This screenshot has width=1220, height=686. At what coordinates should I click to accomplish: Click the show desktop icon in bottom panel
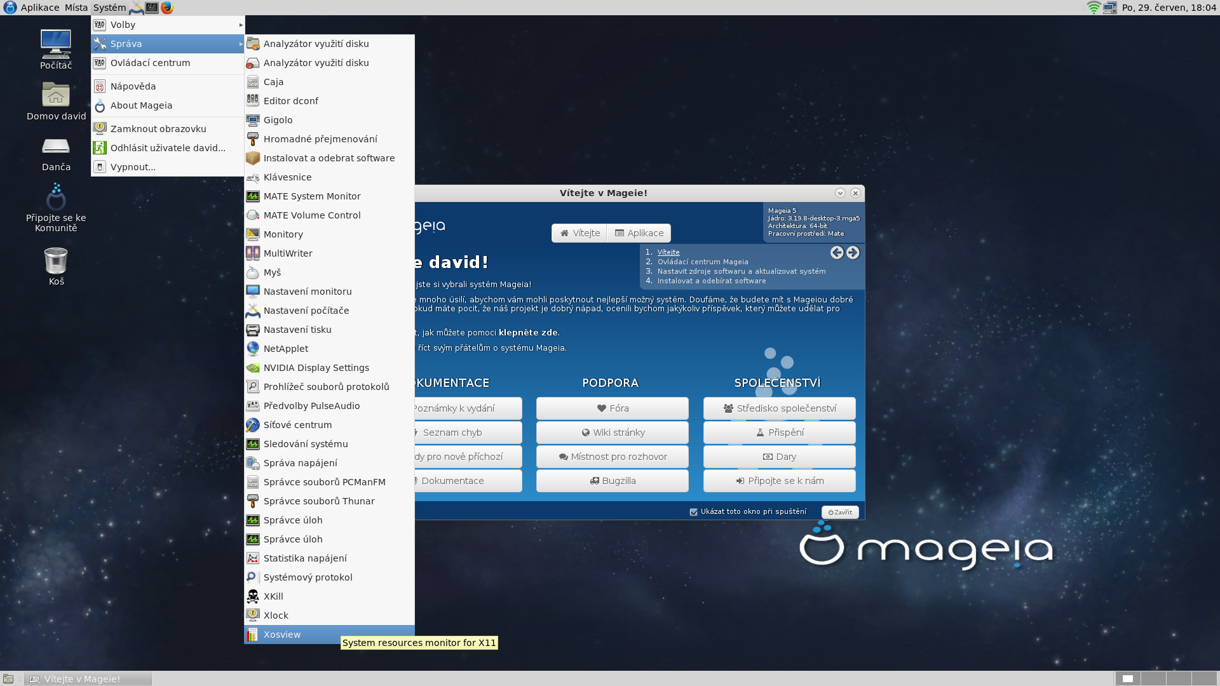8,678
